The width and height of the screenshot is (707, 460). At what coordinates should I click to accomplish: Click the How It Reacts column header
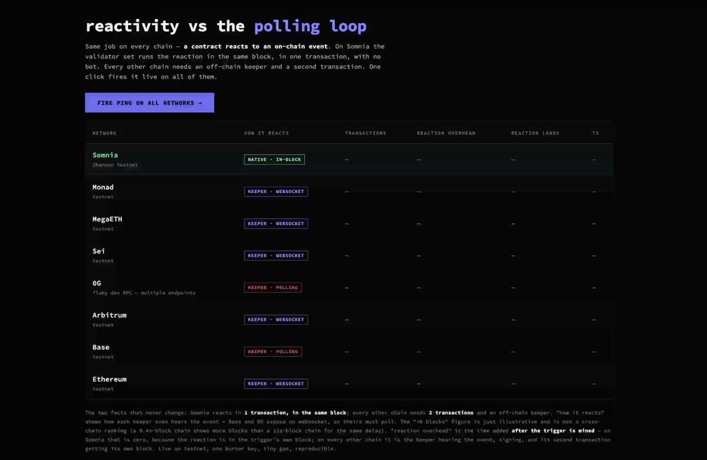pyautogui.click(x=267, y=133)
